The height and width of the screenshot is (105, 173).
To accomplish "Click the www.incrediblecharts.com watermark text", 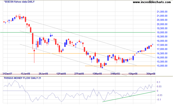I will click(x=152, y=2).
